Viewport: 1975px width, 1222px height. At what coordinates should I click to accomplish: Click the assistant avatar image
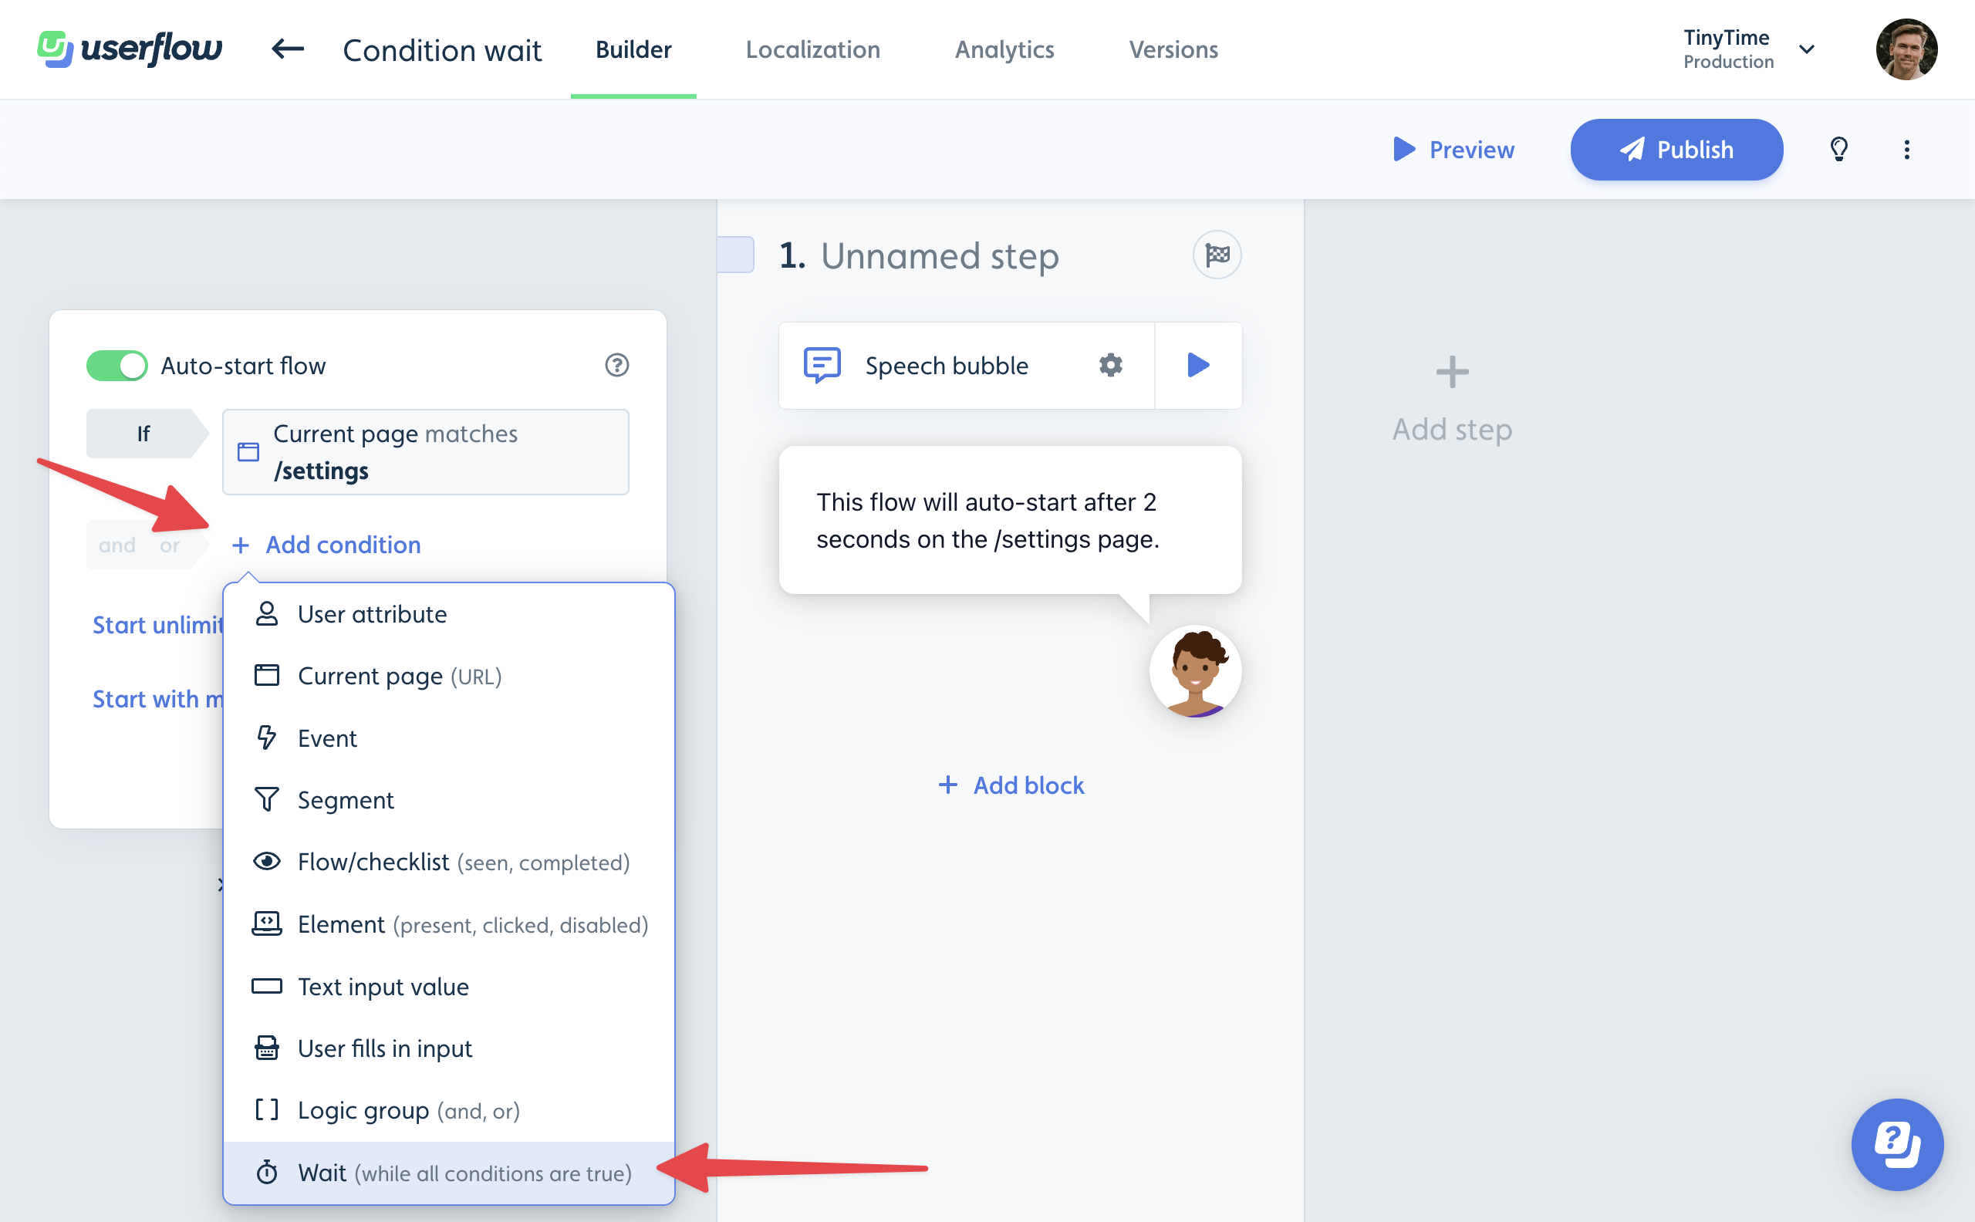[x=1195, y=671]
